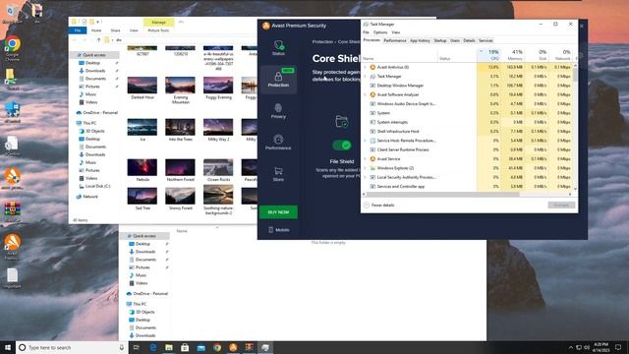Open Google Chrome from the desktop
This screenshot has height=354, width=629.
[13, 48]
